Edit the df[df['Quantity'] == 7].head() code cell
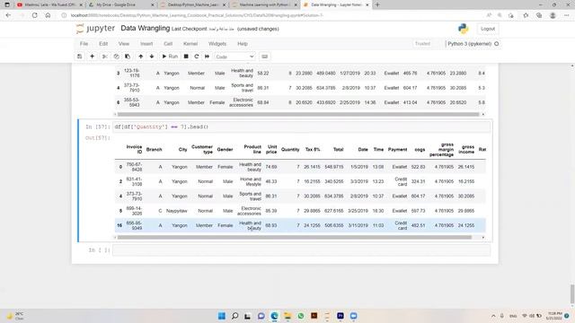The width and height of the screenshot is (575, 323). [x=302, y=127]
